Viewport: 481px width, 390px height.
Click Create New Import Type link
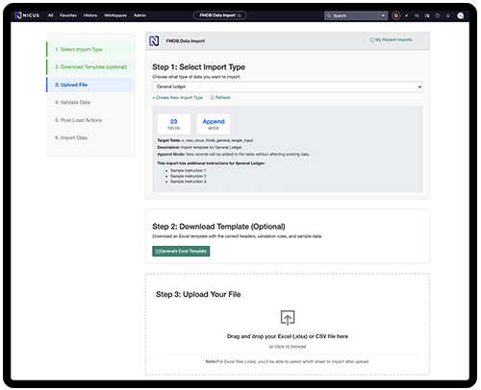178,98
